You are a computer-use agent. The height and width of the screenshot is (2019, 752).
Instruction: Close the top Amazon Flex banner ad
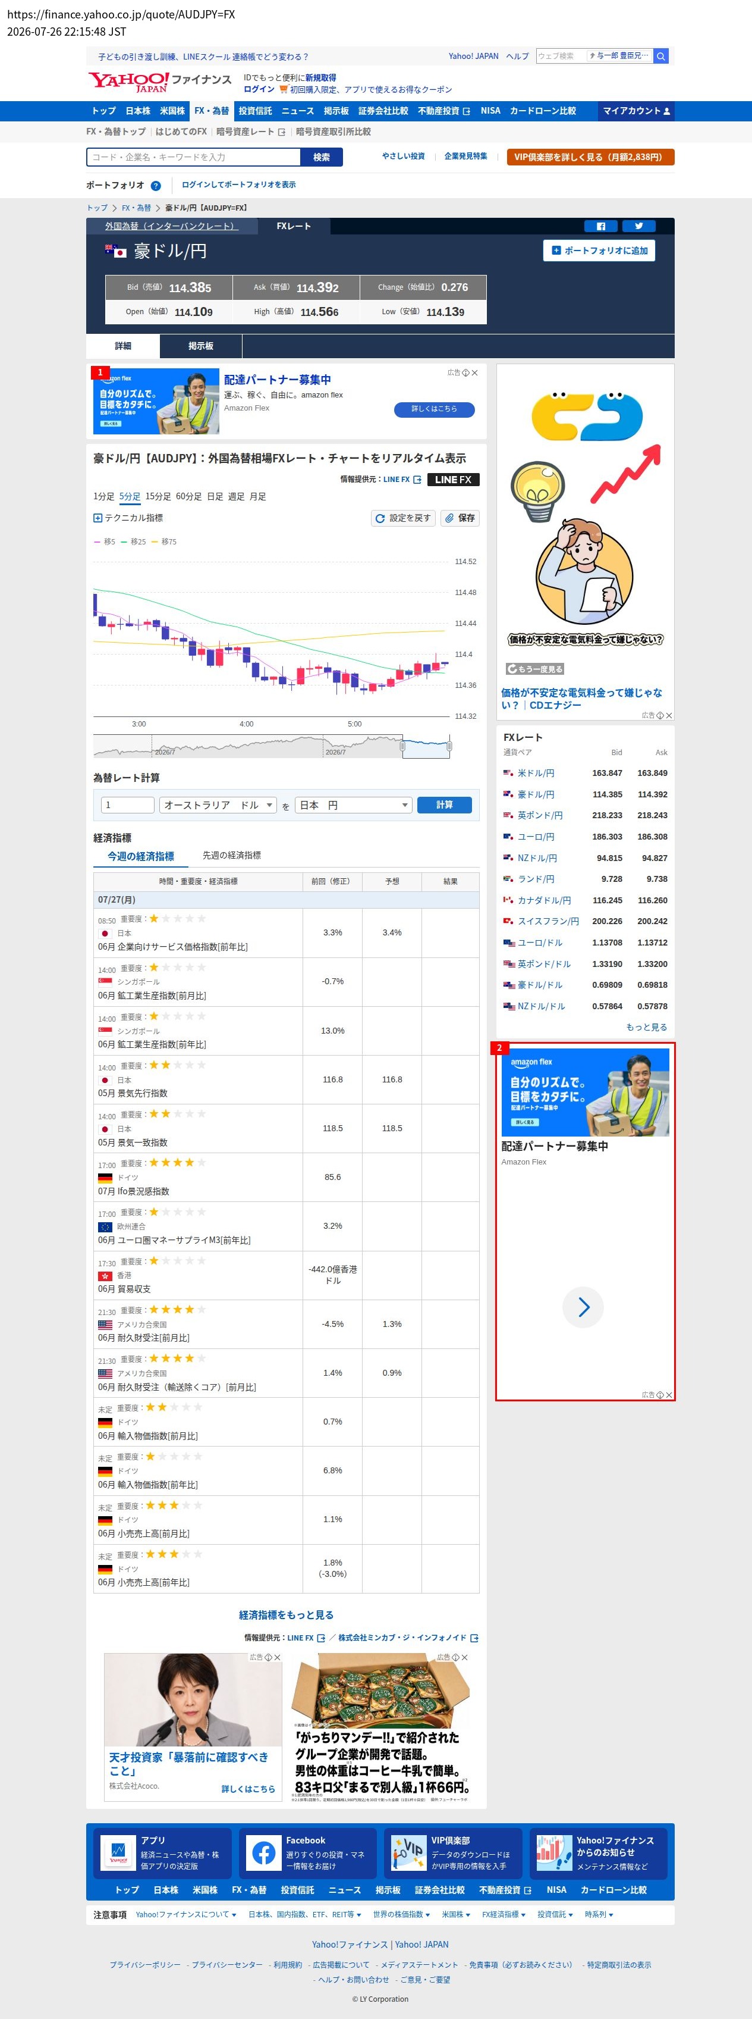(x=475, y=373)
